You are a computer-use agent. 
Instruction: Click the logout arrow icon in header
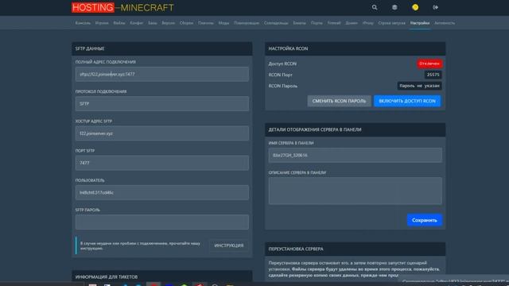point(435,7)
